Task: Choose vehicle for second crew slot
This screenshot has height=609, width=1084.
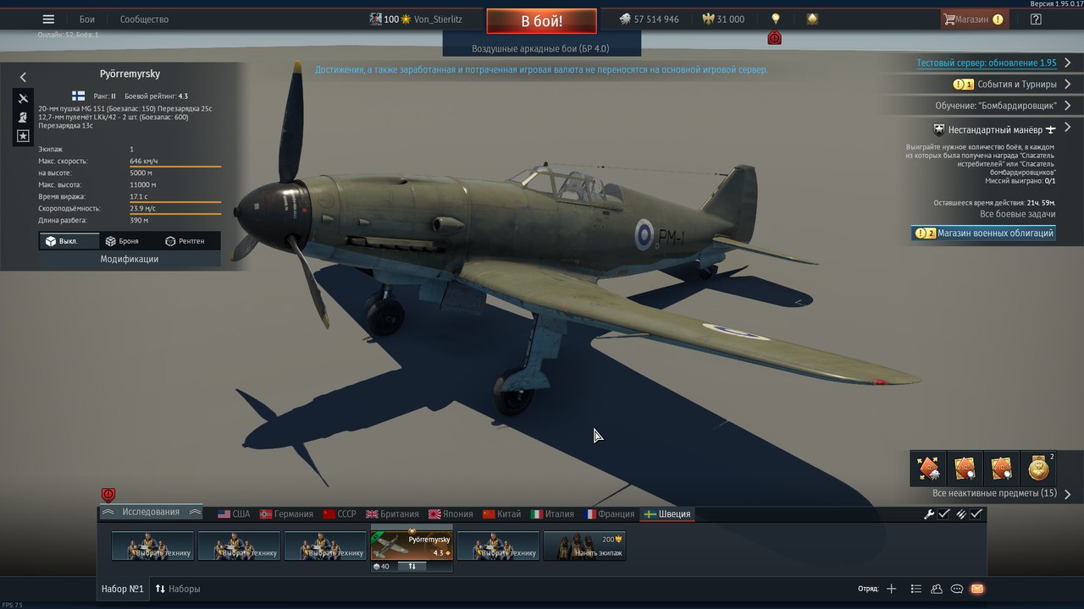Action: 239,546
